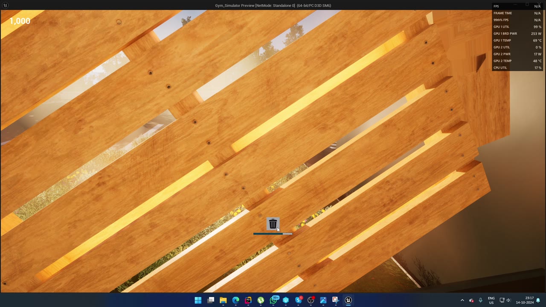Screen dimensions: 546x307
Task: Open the clock and calendar showing 23:17
Action: coord(526,300)
